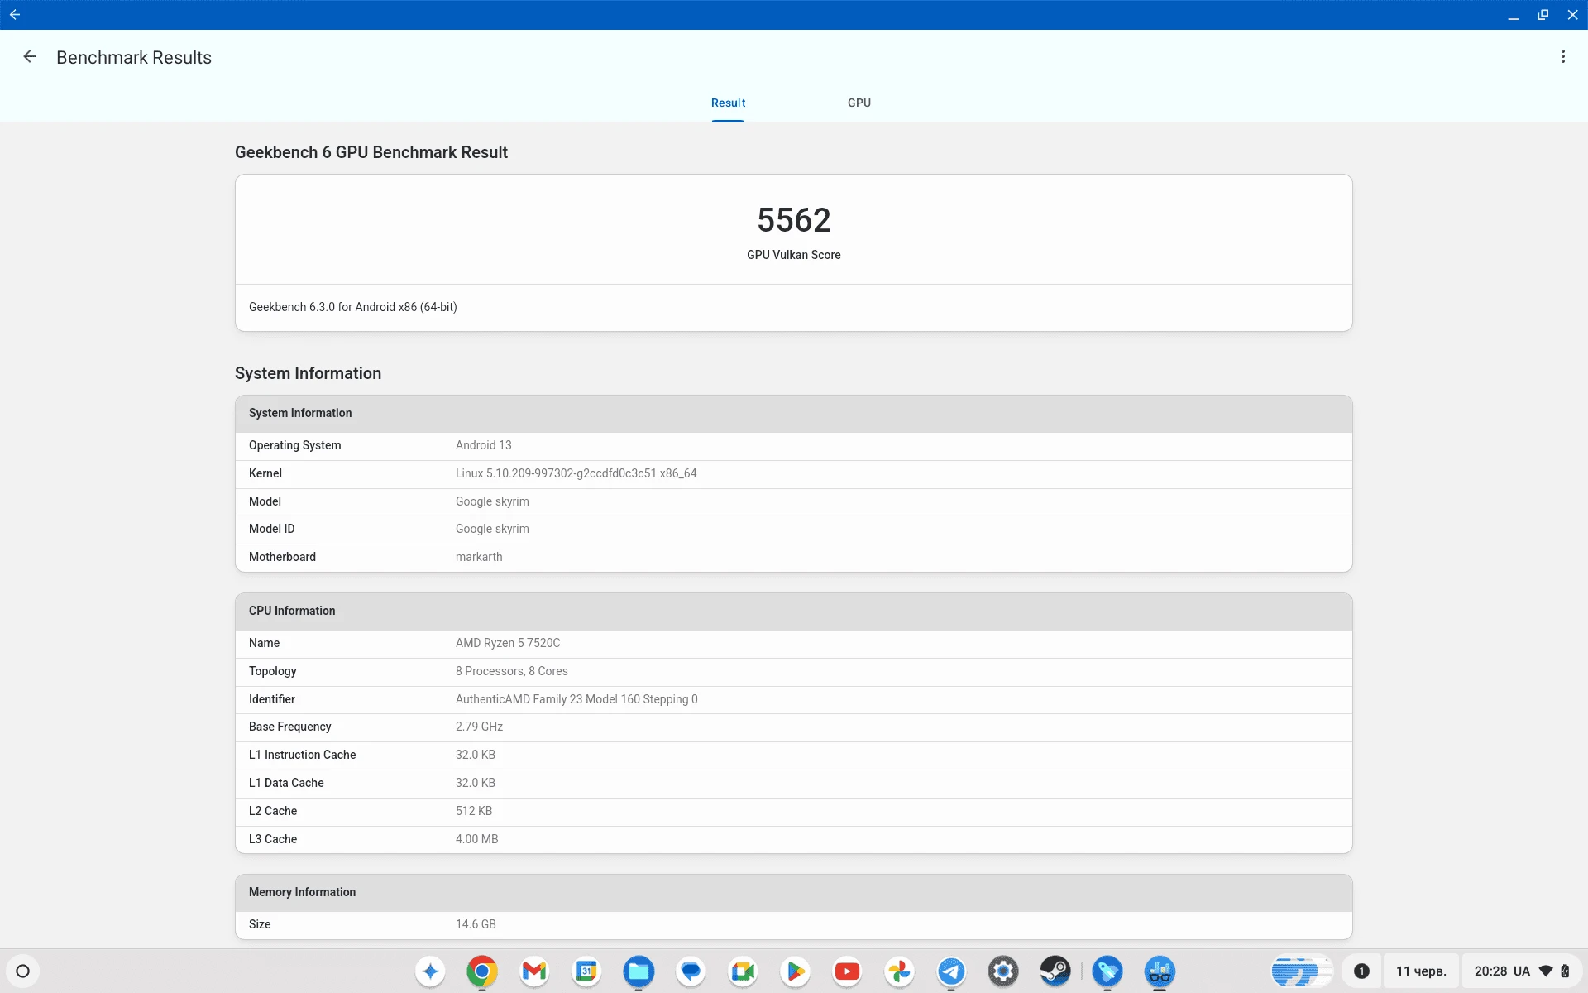Image resolution: width=1588 pixels, height=993 pixels.
Task: Launch YouTube from the shelf
Action: [x=847, y=971]
